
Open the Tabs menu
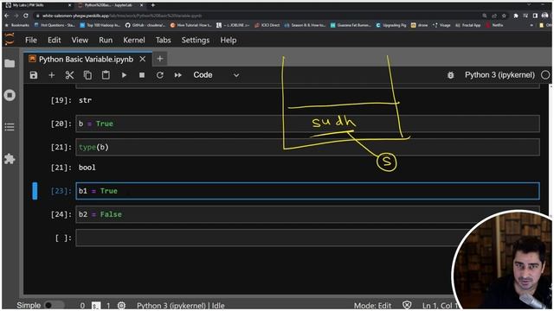tap(164, 41)
